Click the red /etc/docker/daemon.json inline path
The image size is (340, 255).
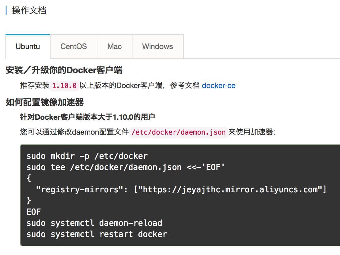click(178, 132)
